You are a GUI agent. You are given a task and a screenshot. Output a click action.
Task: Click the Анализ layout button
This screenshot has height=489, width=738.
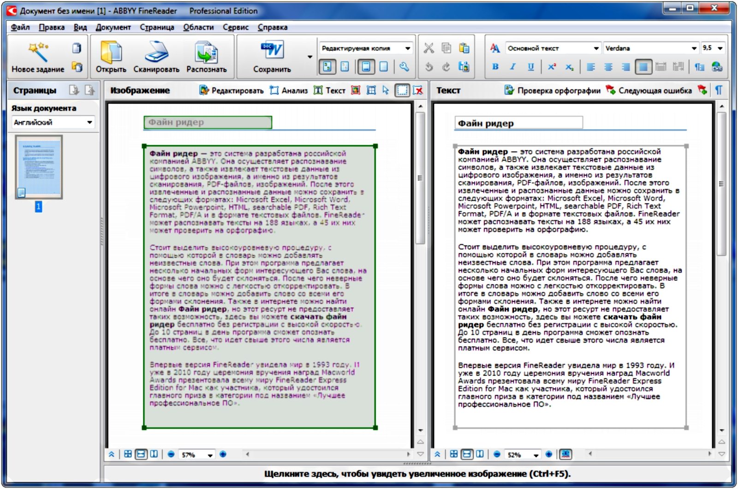click(289, 90)
